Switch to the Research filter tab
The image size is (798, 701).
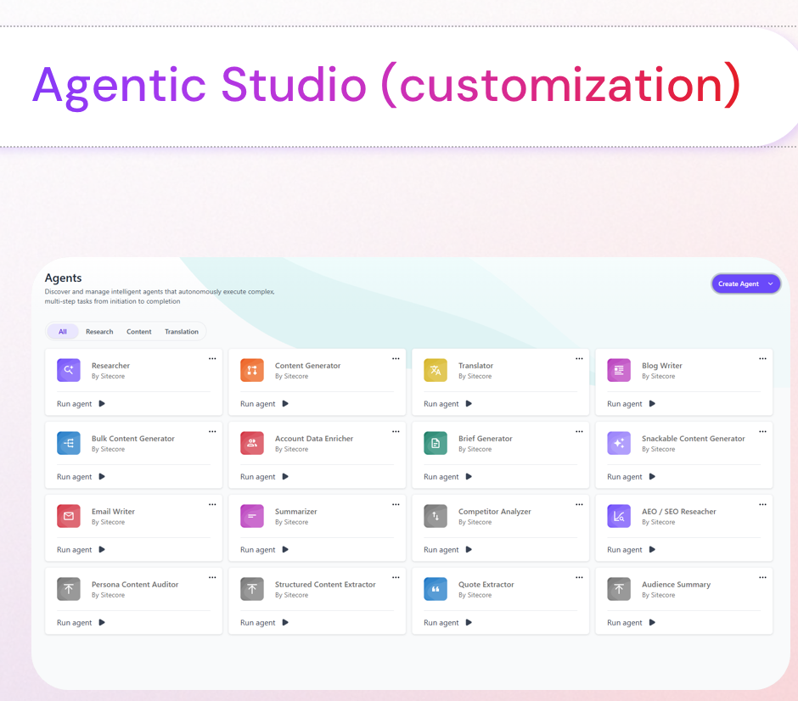[99, 332]
